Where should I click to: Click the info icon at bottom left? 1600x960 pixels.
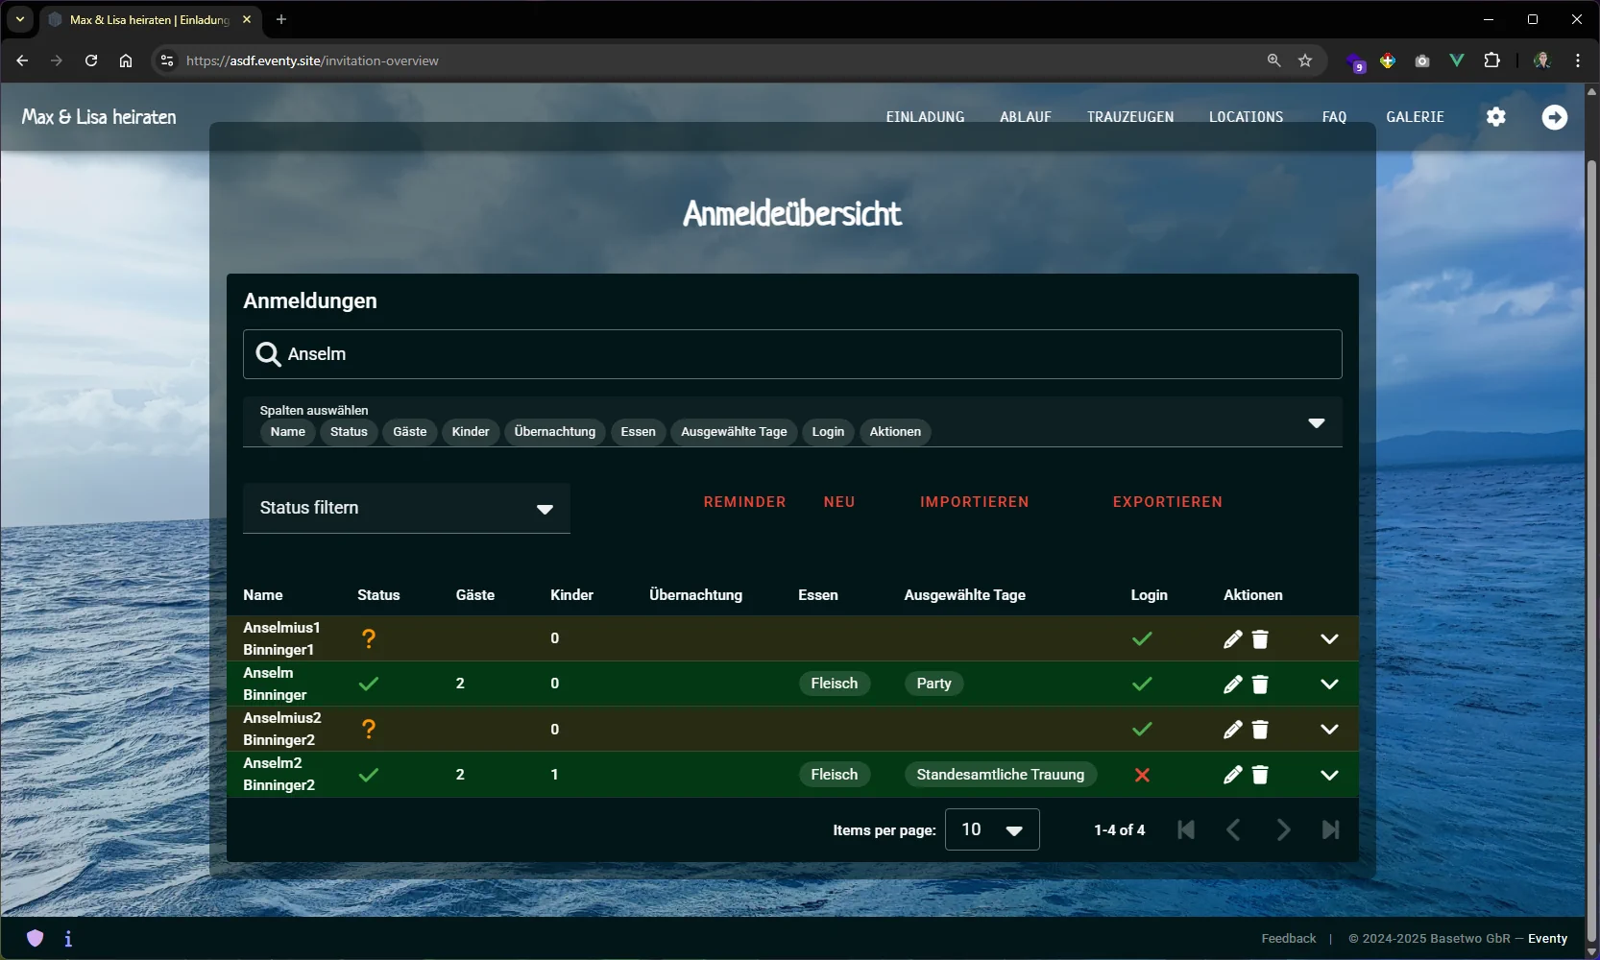click(68, 939)
